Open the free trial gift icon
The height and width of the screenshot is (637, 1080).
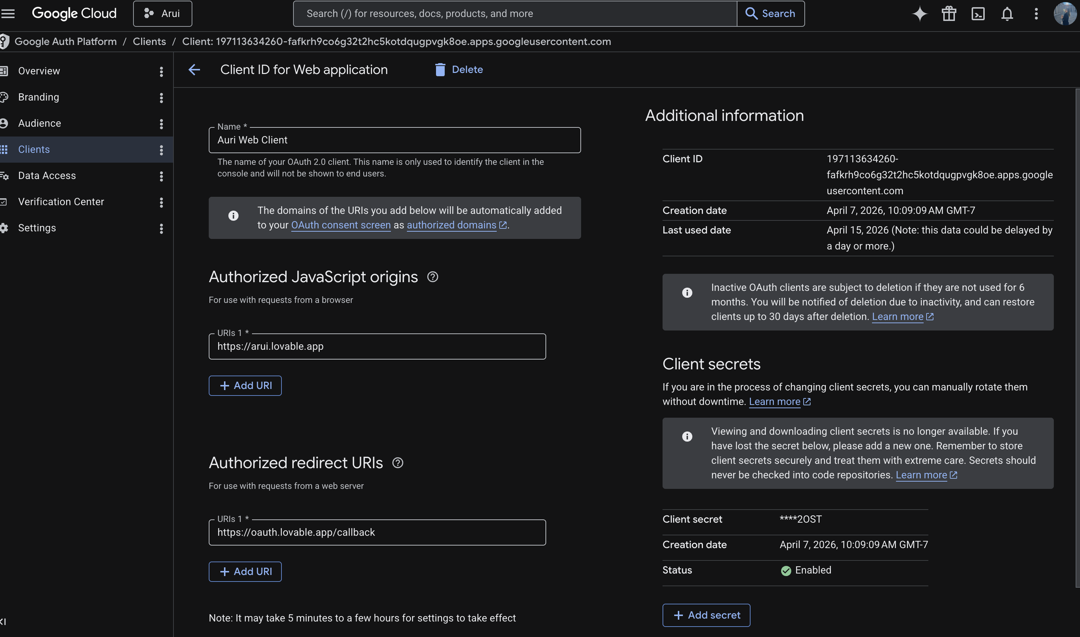[949, 14]
